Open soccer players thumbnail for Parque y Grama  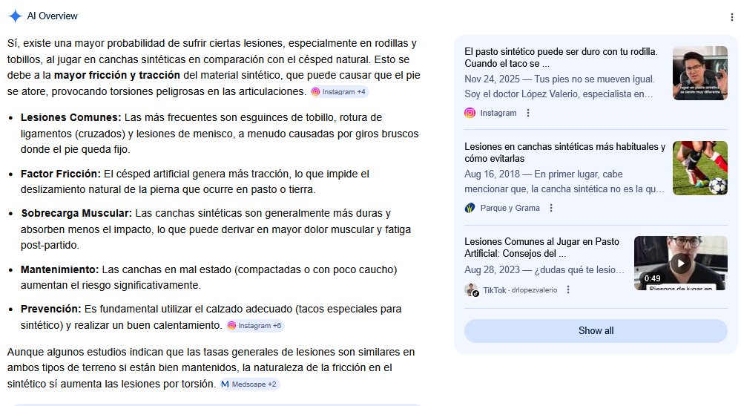tap(700, 168)
